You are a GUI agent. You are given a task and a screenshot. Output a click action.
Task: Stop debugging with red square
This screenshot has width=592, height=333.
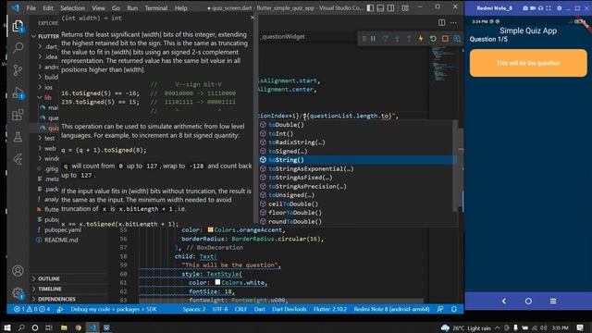(x=445, y=39)
